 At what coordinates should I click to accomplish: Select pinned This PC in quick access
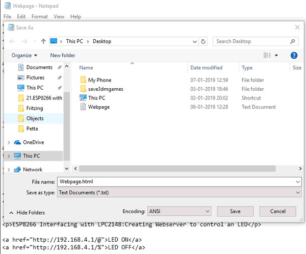pos(35,88)
